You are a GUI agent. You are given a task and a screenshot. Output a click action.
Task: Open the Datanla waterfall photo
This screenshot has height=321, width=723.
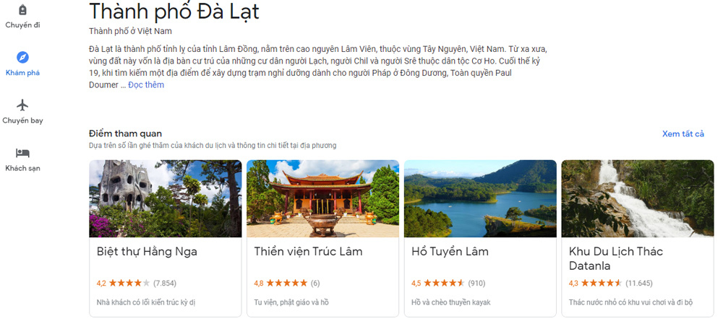point(638,198)
